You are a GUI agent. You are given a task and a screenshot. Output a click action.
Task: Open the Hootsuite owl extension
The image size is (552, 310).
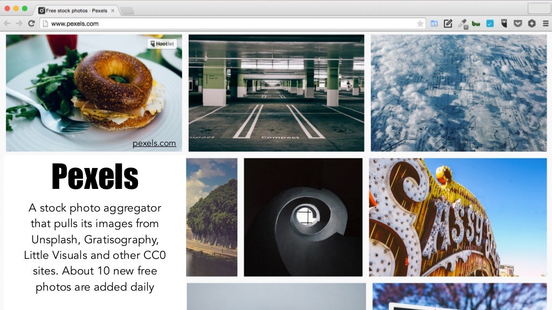[504, 24]
